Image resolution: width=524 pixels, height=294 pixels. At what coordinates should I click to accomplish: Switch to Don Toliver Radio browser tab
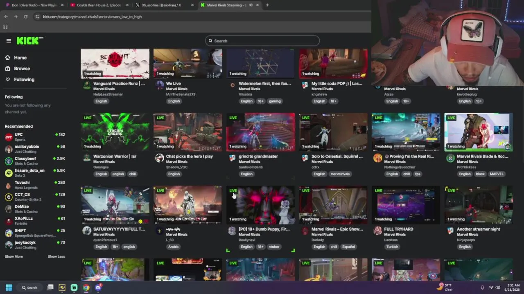pos(34,5)
